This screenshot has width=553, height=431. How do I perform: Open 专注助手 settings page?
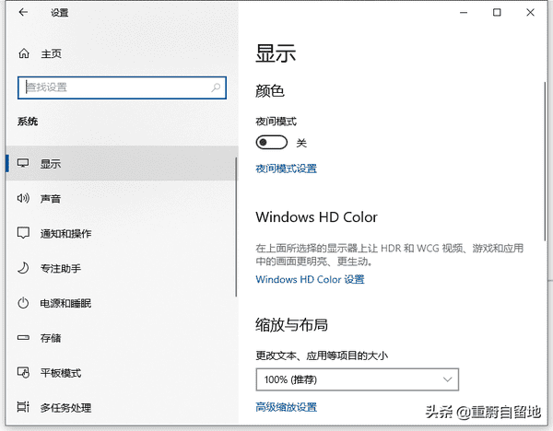[x=122, y=268]
